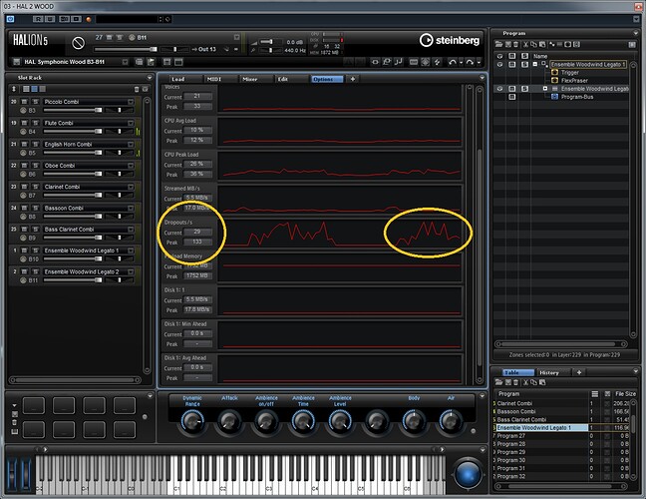Click the undo arrow in plug-in toolbar
646x499 pixels.
click(453, 62)
